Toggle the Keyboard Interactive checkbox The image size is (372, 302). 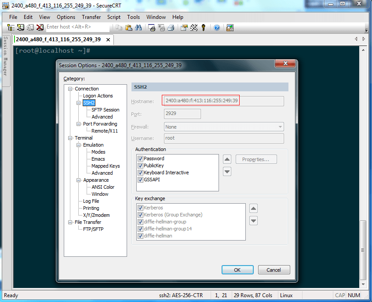(140, 173)
